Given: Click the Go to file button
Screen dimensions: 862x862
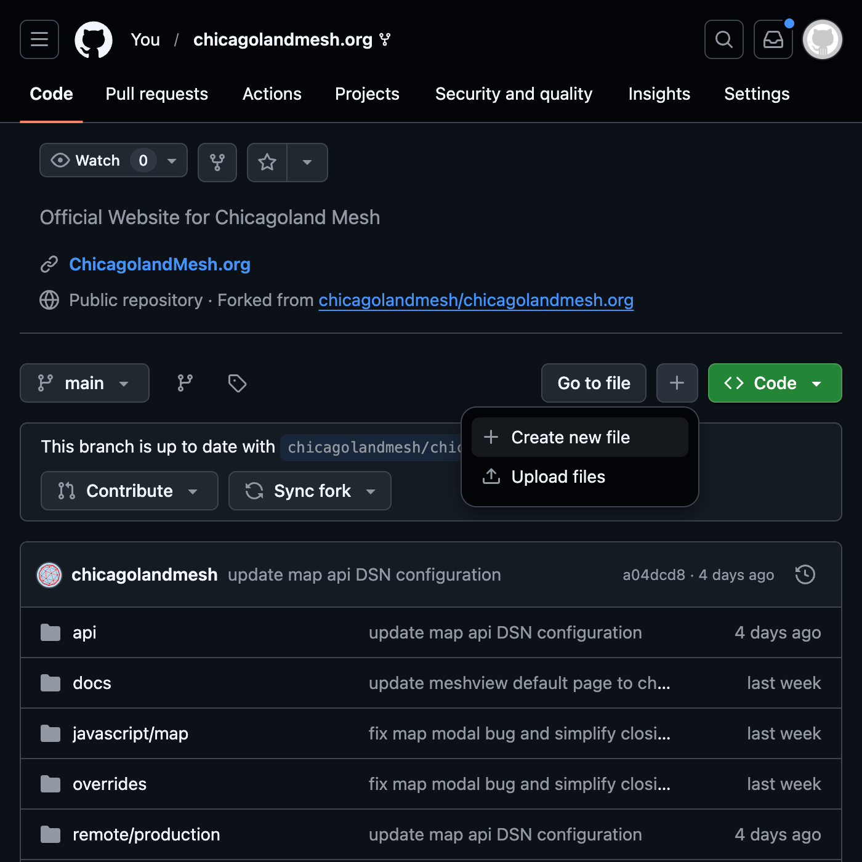Looking at the screenshot, I should tap(594, 383).
